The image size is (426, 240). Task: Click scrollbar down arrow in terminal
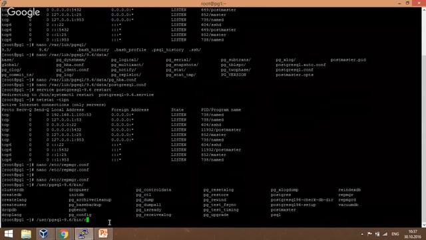423,225
